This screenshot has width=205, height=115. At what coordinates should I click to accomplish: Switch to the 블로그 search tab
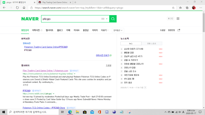[60, 30]
